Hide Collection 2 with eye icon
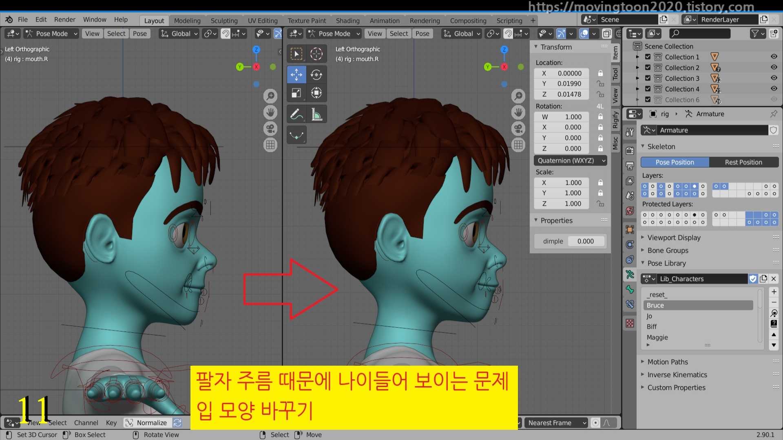The height and width of the screenshot is (440, 783). tap(774, 68)
